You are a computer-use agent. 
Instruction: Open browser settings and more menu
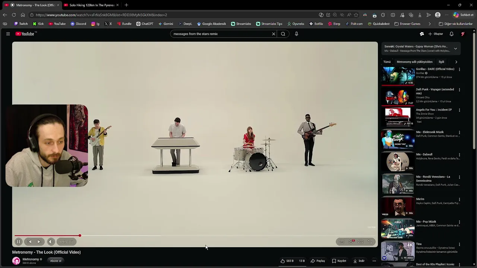pyautogui.click(x=446, y=15)
